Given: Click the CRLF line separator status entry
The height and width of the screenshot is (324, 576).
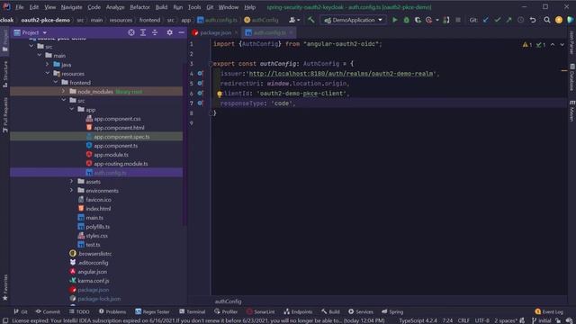Looking at the screenshot, I should coord(463,320).
